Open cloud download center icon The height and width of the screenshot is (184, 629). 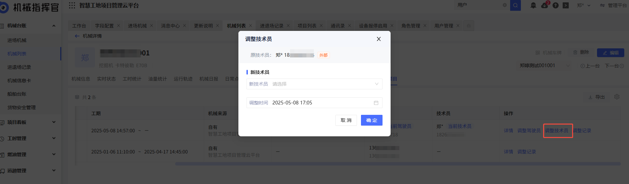(x=544, y=5)
